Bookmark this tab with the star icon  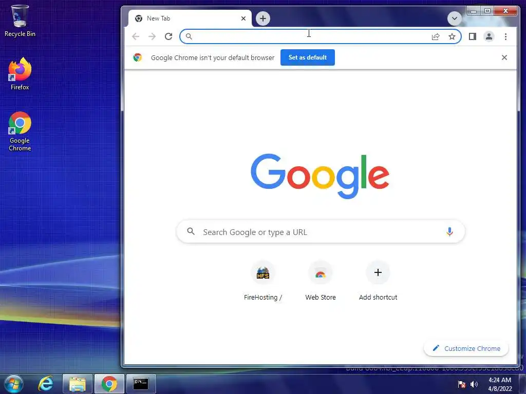[452, 36]
